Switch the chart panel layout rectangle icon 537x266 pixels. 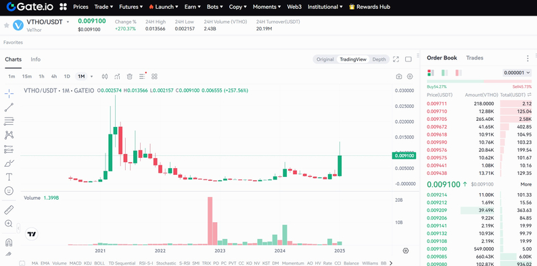[x=408, y=59]
